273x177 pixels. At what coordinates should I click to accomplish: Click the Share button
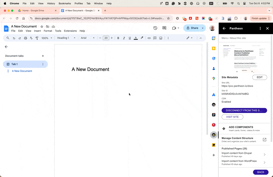click(192, 28)
